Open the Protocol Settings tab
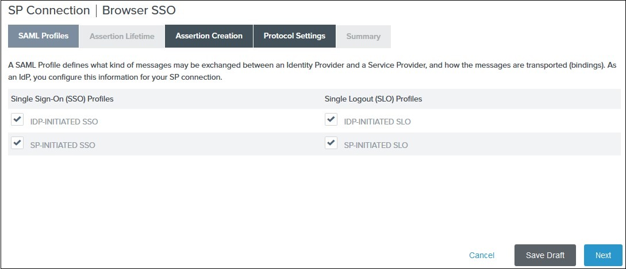This screenshot has width=626, height=269. click(294, 36)
